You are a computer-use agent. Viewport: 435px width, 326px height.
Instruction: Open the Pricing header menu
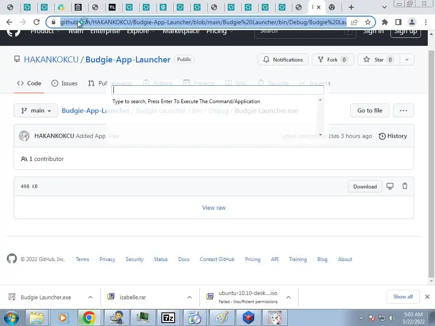tap(219, 31)
